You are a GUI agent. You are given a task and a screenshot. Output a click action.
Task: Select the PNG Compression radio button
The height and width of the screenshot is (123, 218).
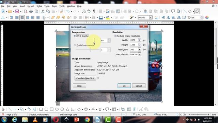click(x=75, y=45)
